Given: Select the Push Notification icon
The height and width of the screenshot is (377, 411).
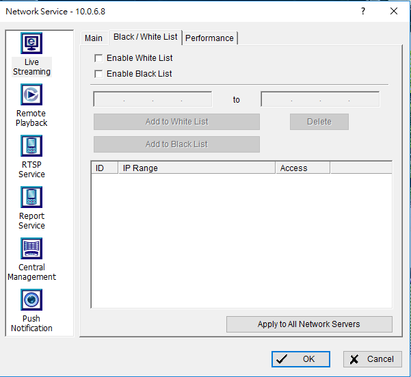Looking at the screenshot, I should pyautogui.click(x=31, y=300).
